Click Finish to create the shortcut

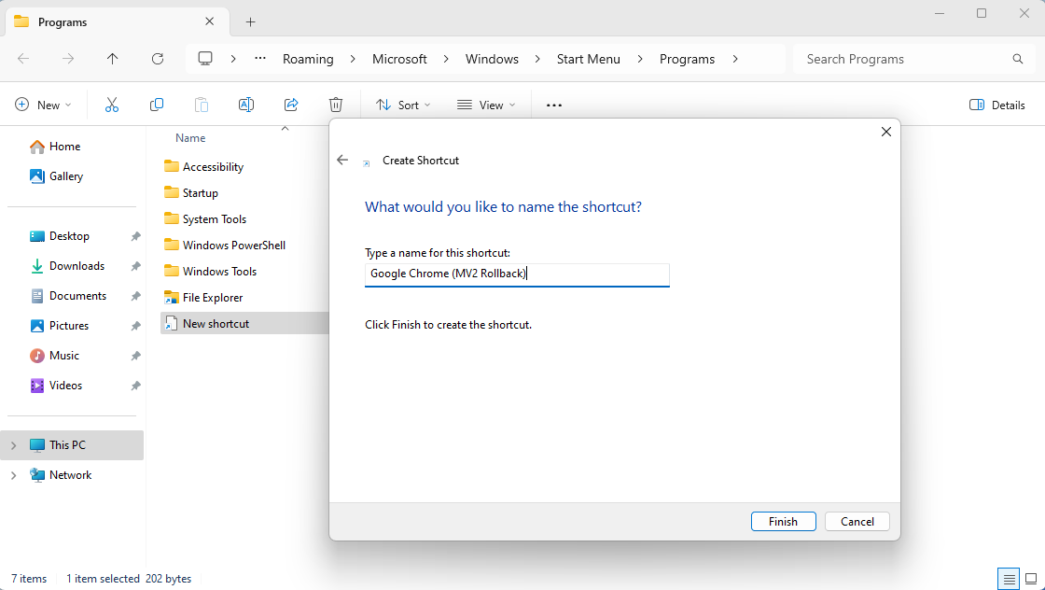point(783,521)
